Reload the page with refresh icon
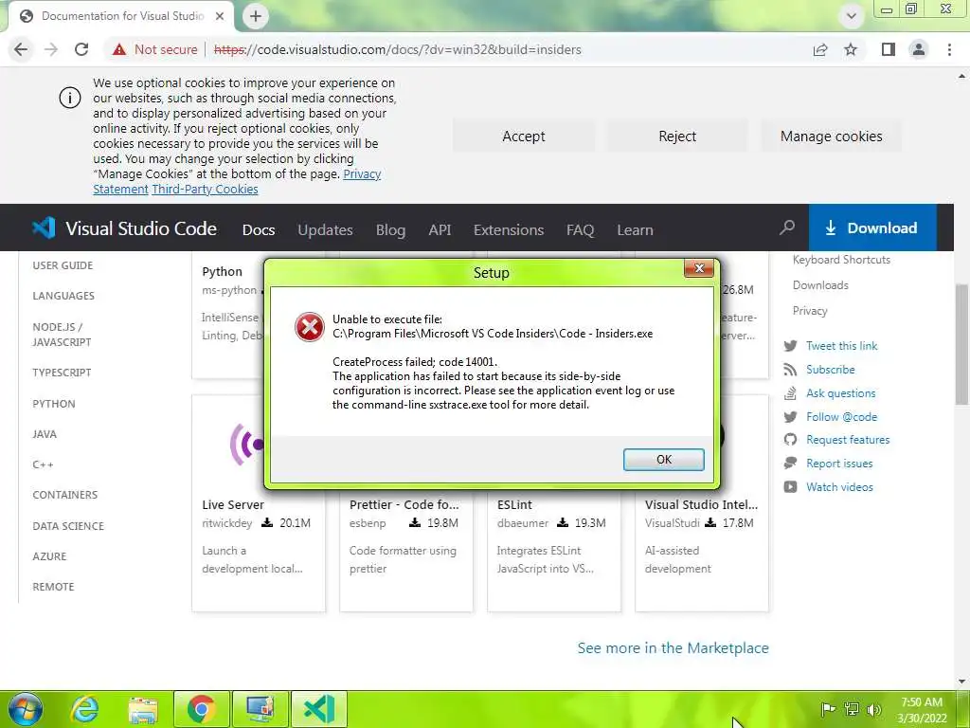970x728 pixels. pos(81,49)
